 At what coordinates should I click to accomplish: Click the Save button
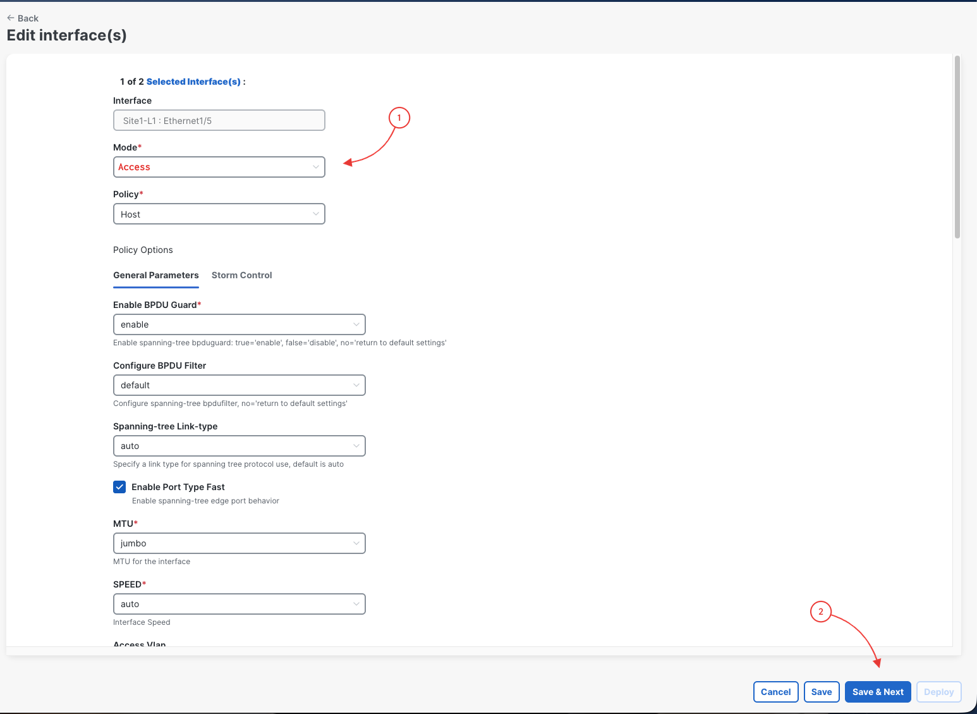[x=822, y=692]
